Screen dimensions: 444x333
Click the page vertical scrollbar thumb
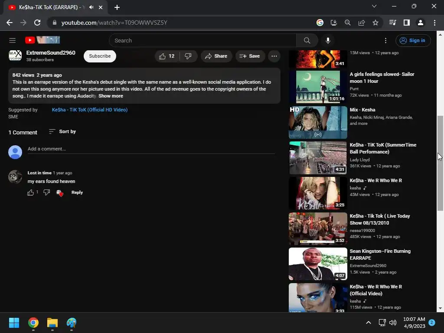(440, 163)
